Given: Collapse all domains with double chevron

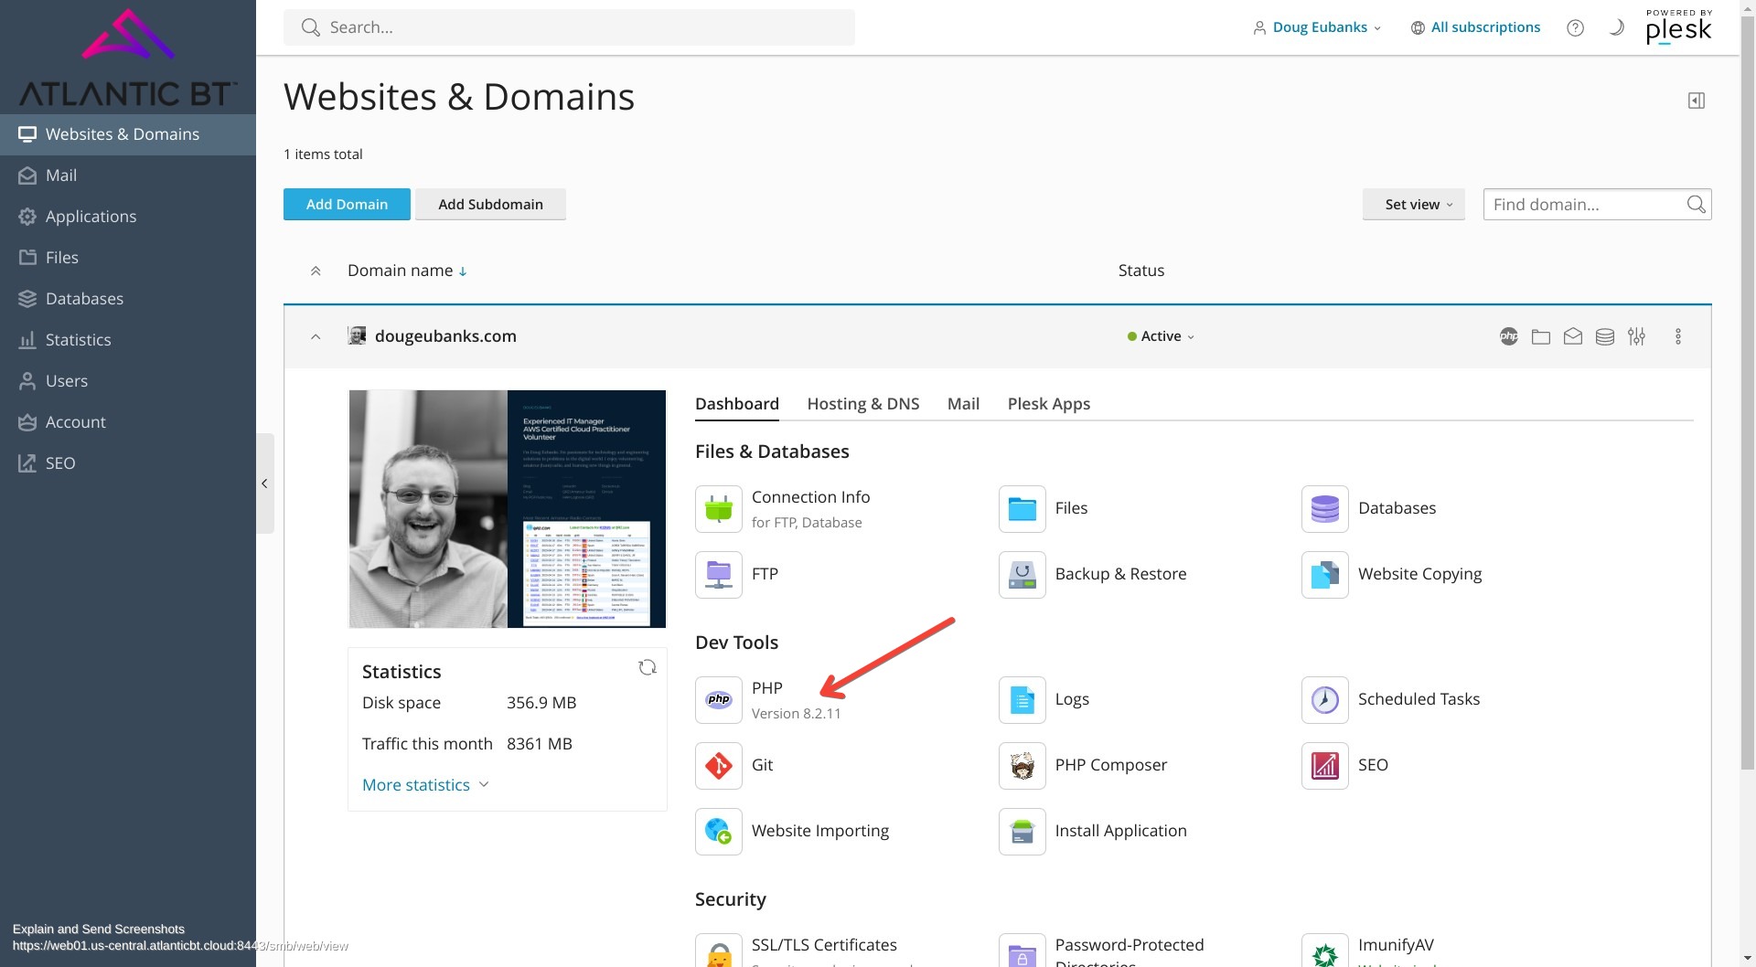Looking at the screenshot, I should click(316, 271).
